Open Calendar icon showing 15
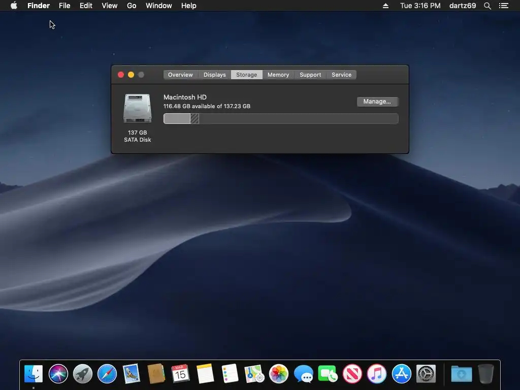The image size is (520, 390). (x=180, y=374)
